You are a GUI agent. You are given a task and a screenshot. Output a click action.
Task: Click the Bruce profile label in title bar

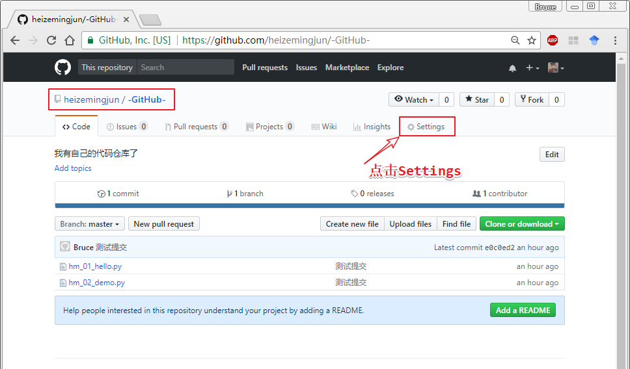coord(545,6)
